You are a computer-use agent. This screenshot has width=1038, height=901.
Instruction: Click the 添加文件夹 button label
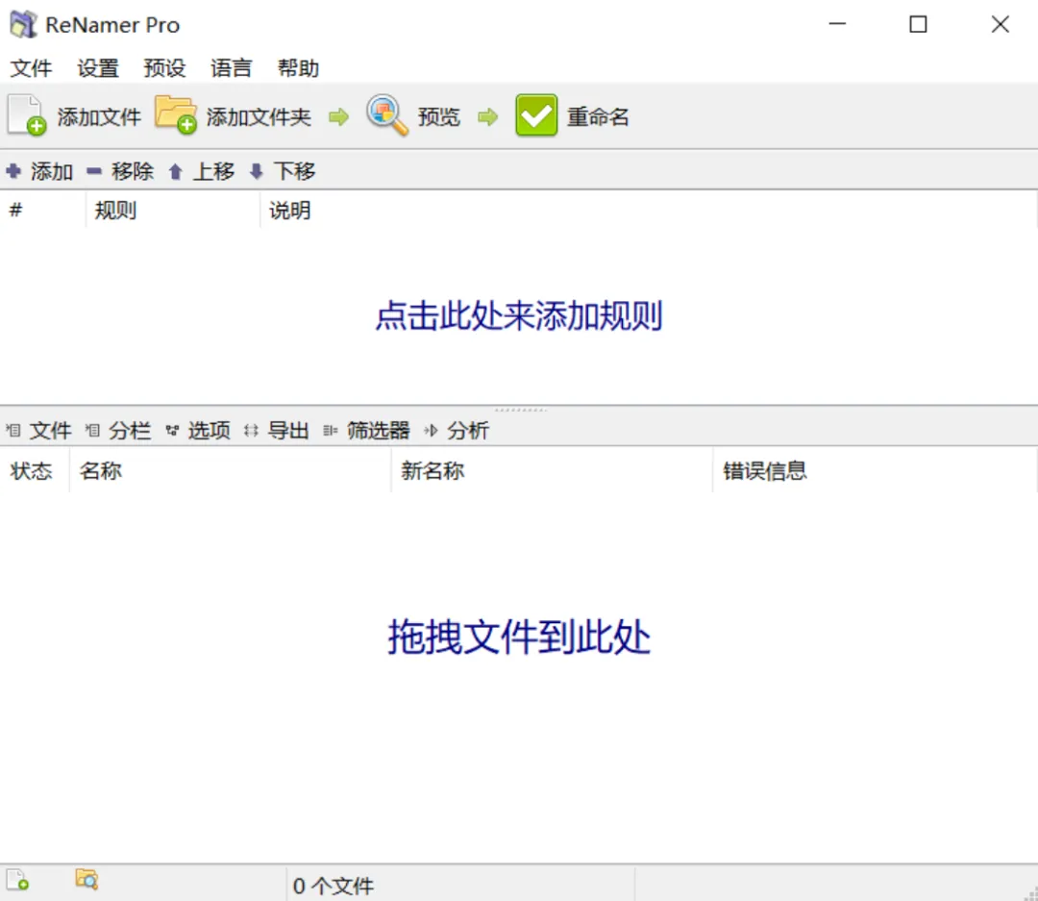coord(259,116)
